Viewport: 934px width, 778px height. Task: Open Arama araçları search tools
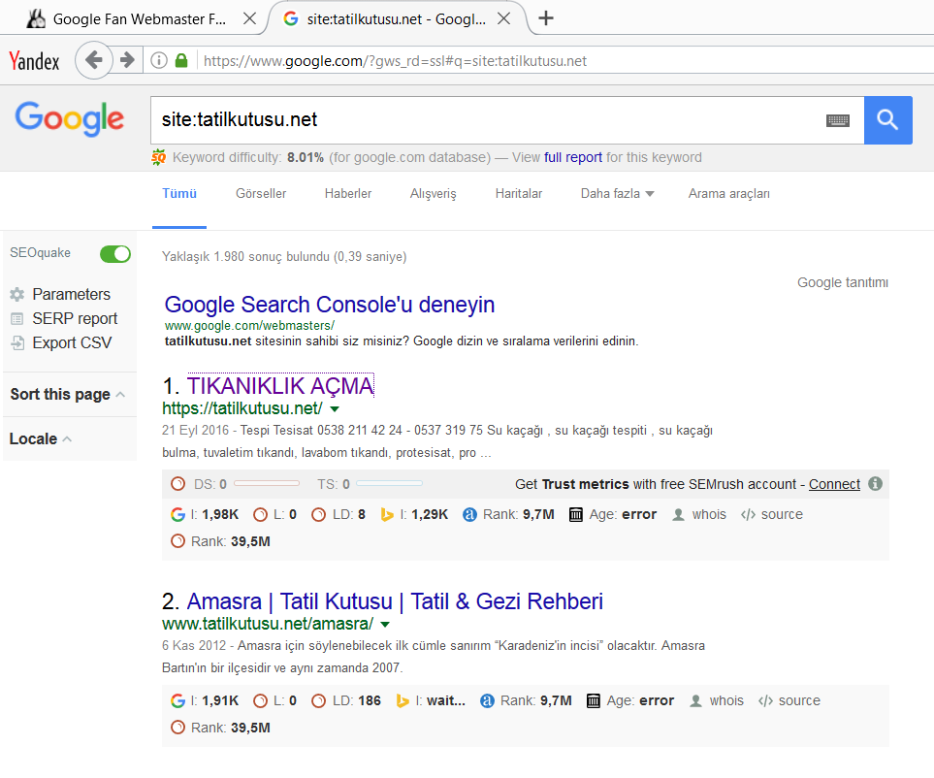click(729, 194)
